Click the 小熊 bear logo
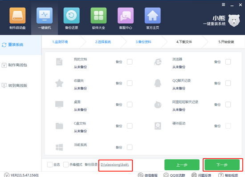This screenshot has width=245, height=177. [234, 20]
